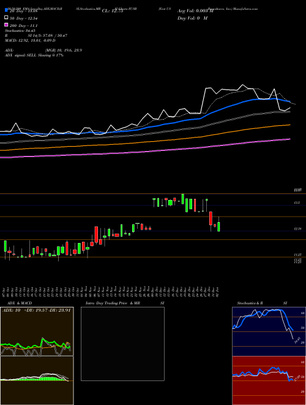Click the large red candlestick after the gap down
306x405 pixels.
click(211, 218)
